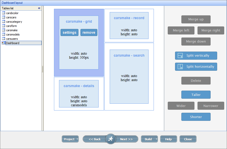Viewport: 227px width, 149px height.
Task: Click the circular run icon between Back and Next
Action: [x=110, y=139]
